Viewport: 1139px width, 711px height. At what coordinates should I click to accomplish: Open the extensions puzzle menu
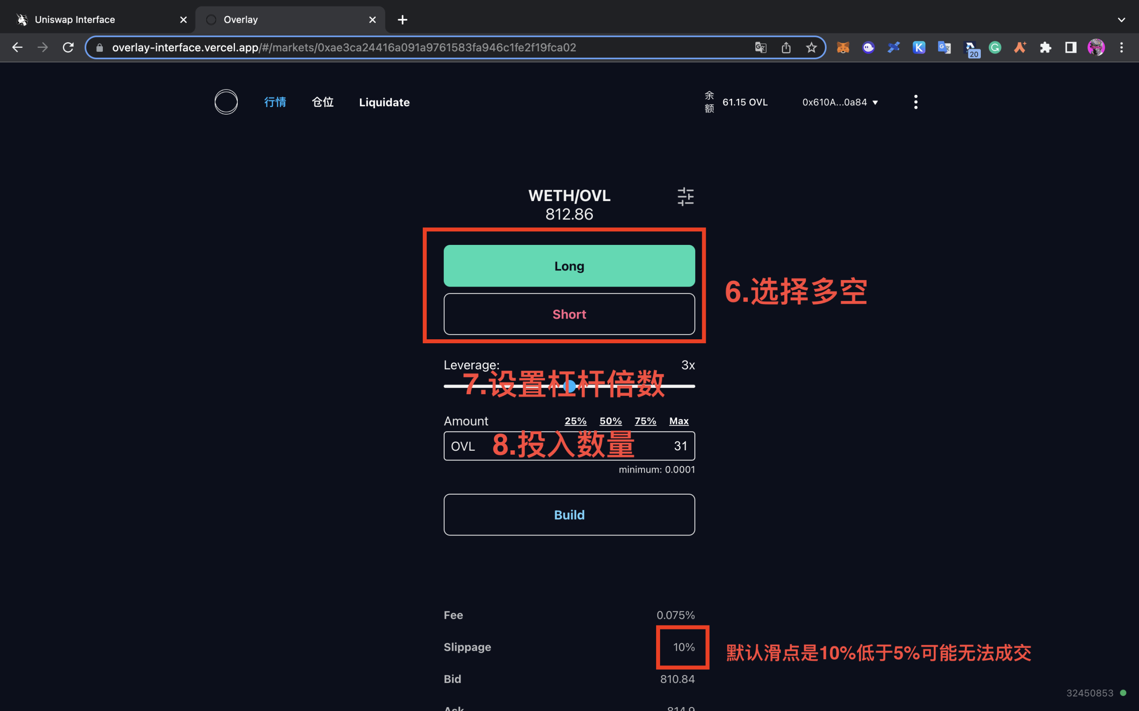tap(1045, 47)
